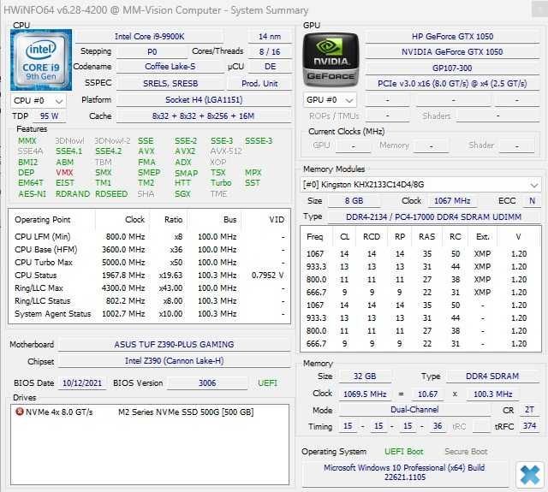Click the NVIDIA GeForce logo image
The image size is (548, 492).
tap(331, 60)
